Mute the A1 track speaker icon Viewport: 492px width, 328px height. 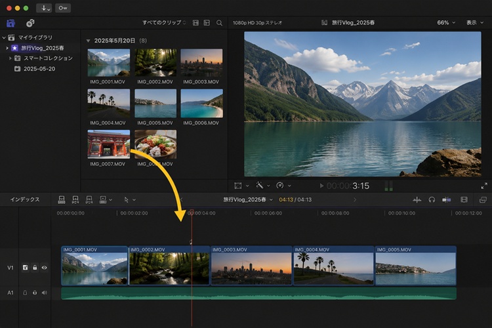[44, 293]
